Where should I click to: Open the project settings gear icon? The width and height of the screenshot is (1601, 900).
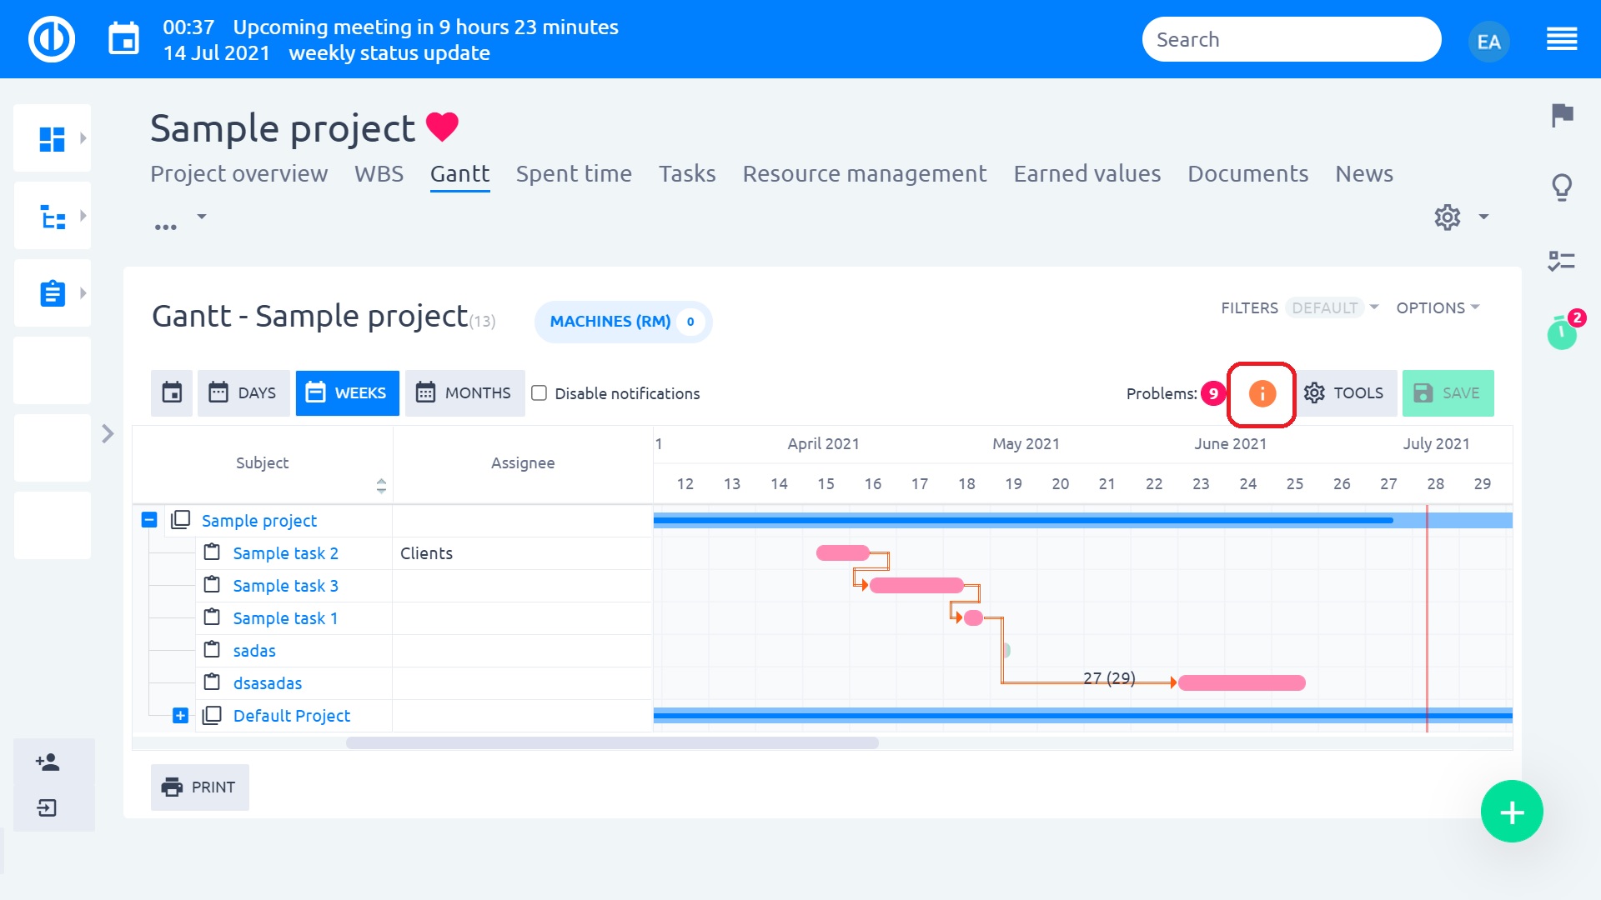1447,217
